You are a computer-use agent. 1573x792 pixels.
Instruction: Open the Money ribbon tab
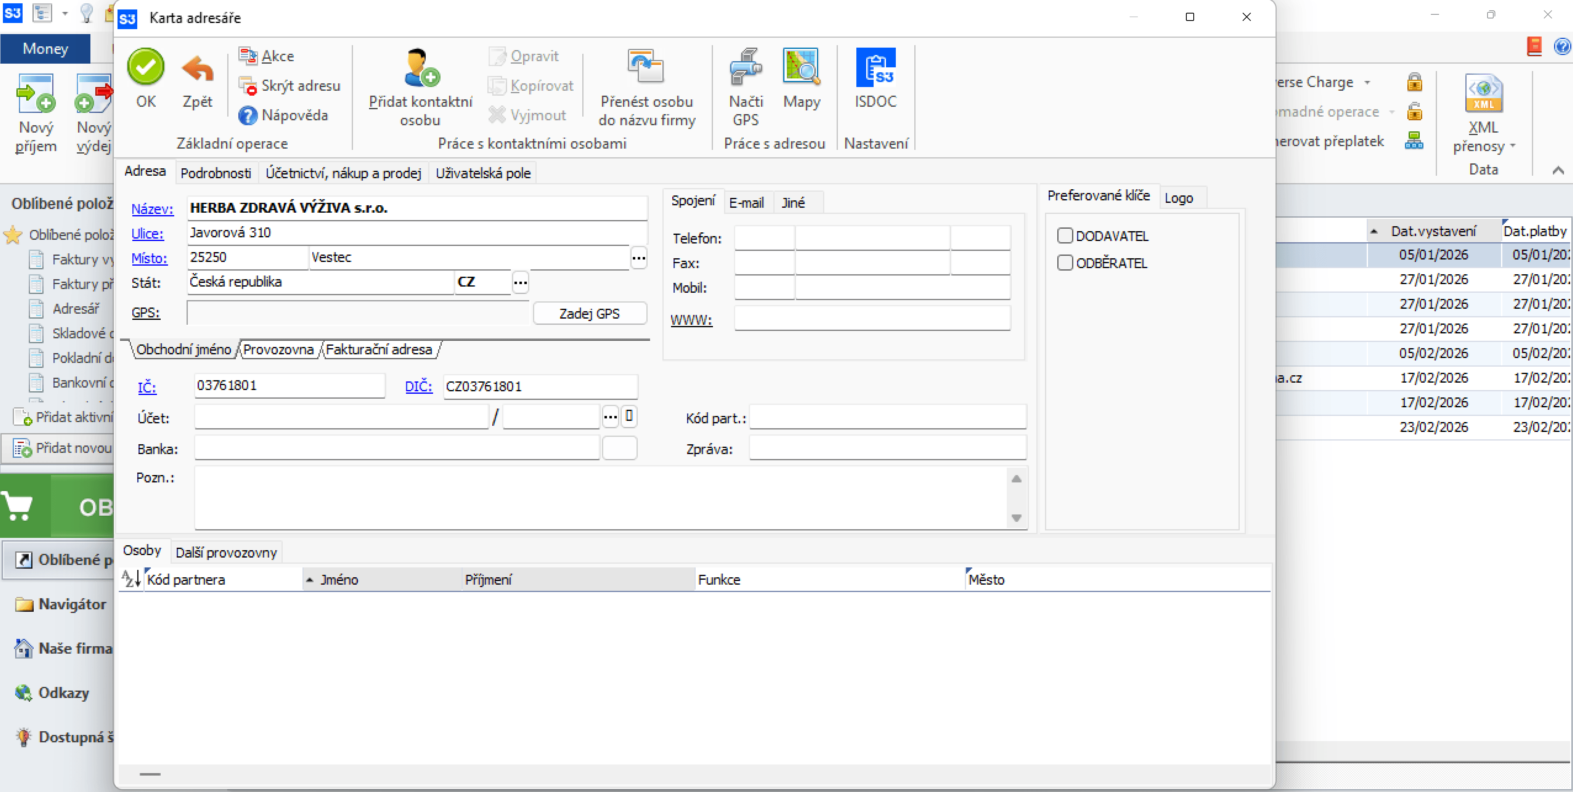tap(45, 49)
